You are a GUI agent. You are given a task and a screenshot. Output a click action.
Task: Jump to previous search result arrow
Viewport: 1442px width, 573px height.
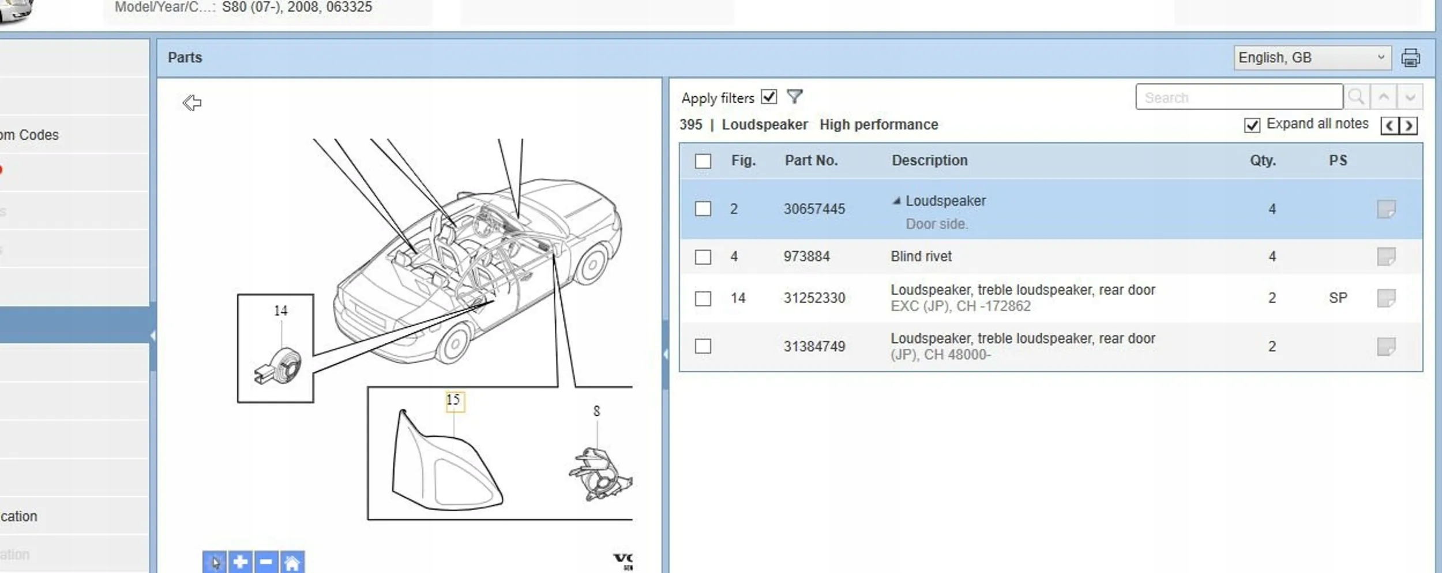tap(1383, 97)
